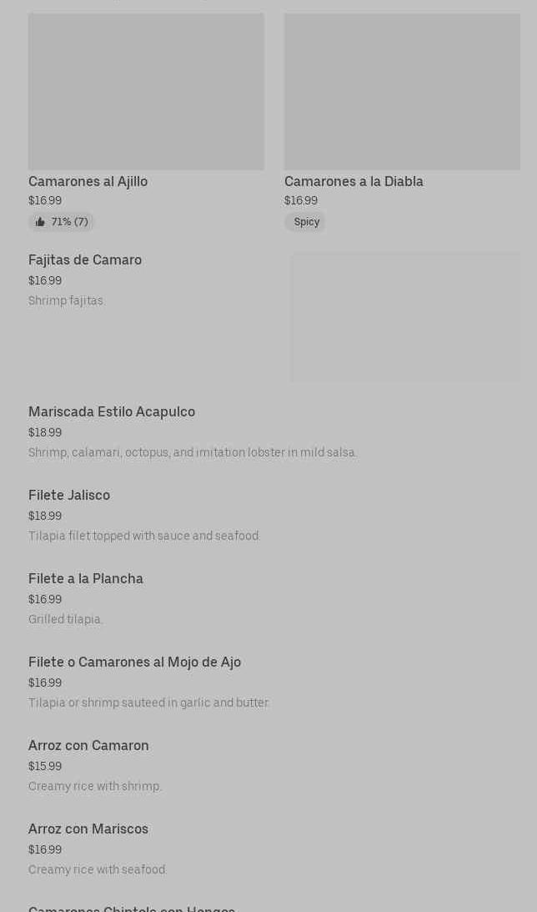The height and width of the screenshot is (912, 537).
Task: Open Filete o Camarones al Mojo de Ajo
Action: click(134, 662)
